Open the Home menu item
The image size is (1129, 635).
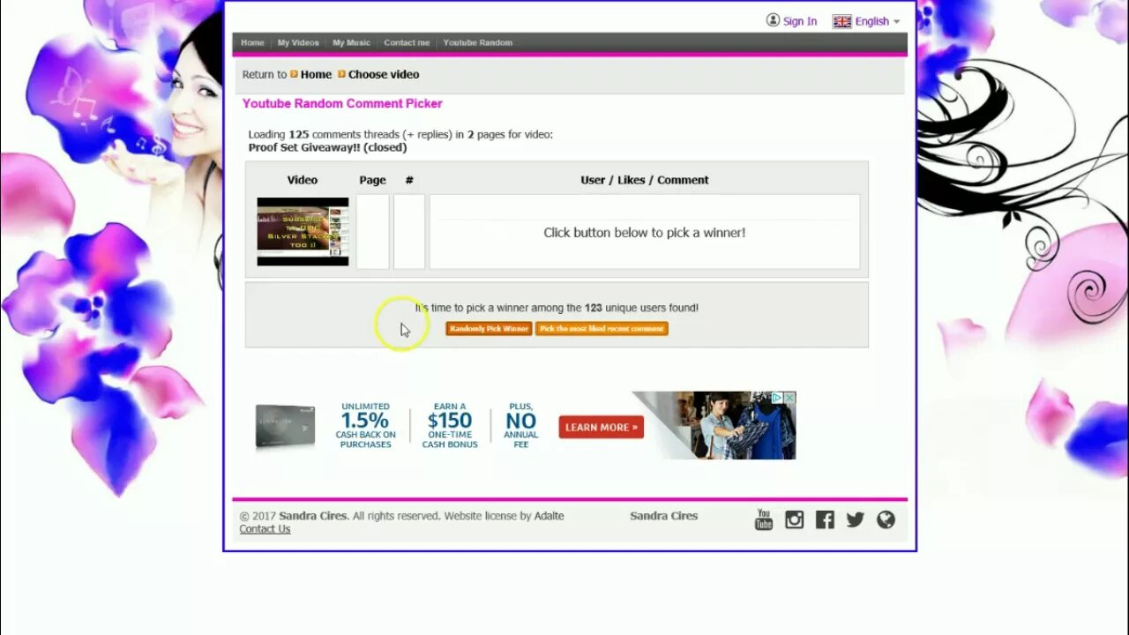point(252,42)
